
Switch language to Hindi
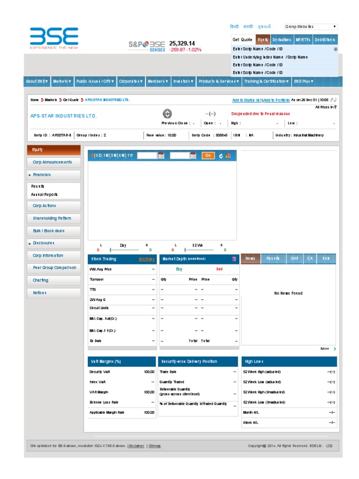234,27
